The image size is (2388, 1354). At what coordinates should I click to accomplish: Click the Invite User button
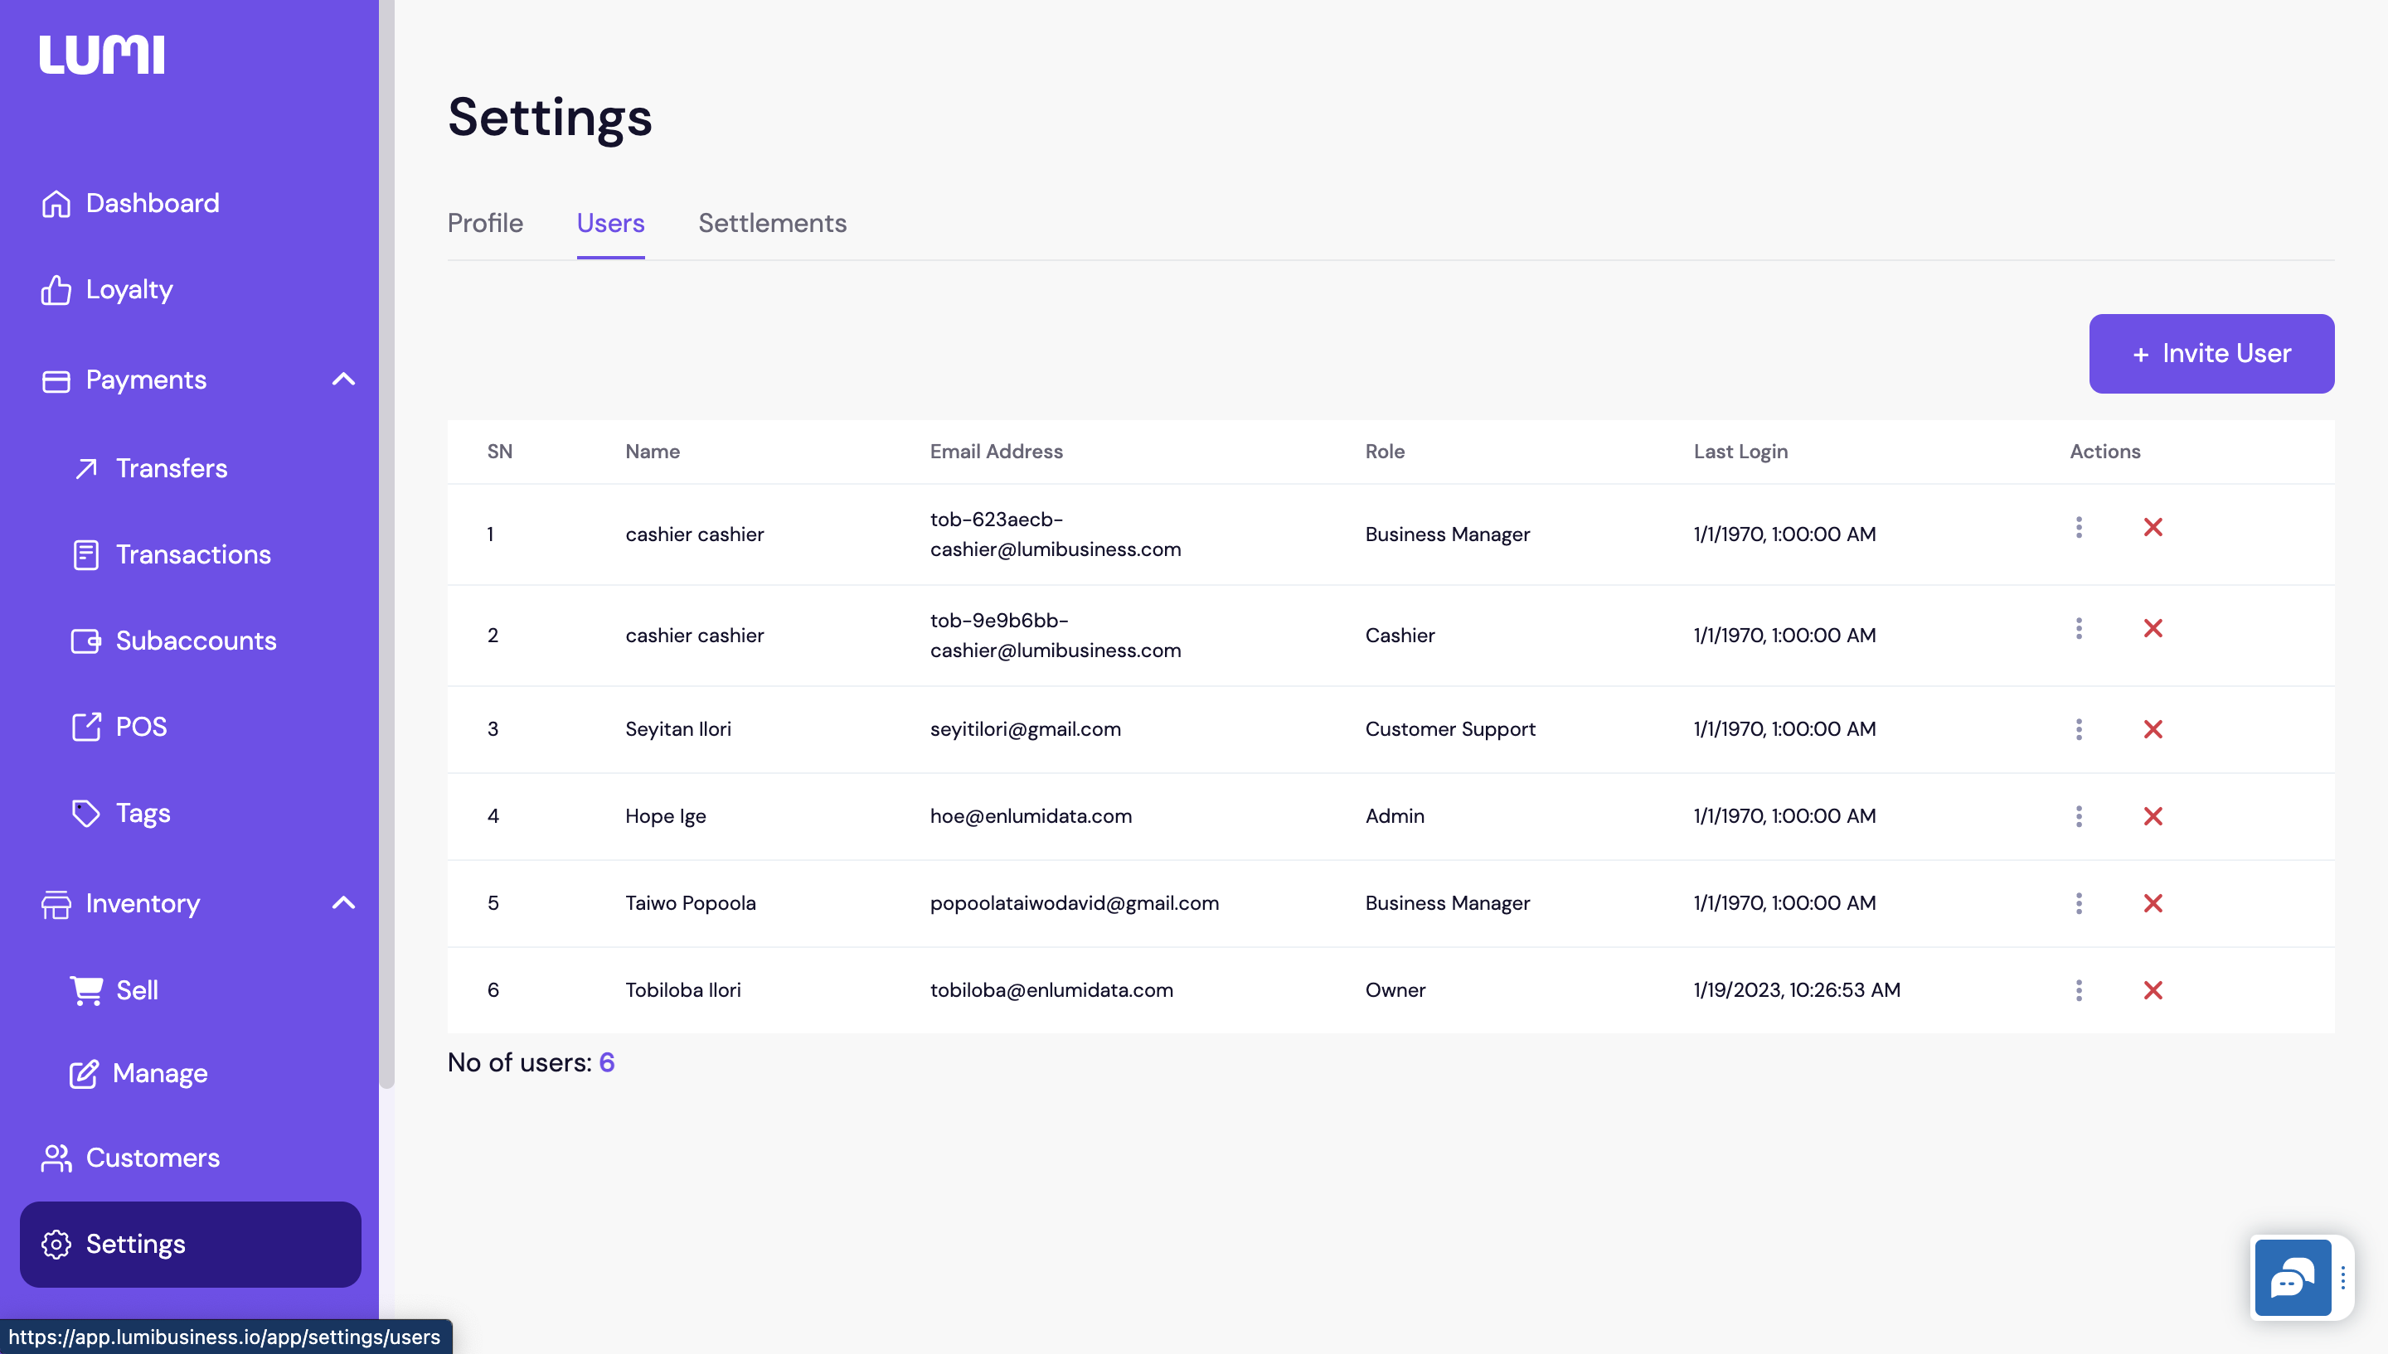pyautogui.click(x=2211, y=353)
